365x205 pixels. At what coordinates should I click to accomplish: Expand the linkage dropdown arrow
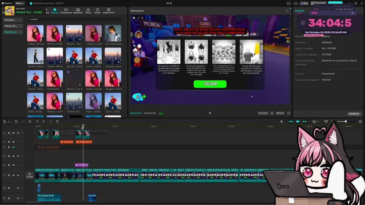[x=308, y=122]
